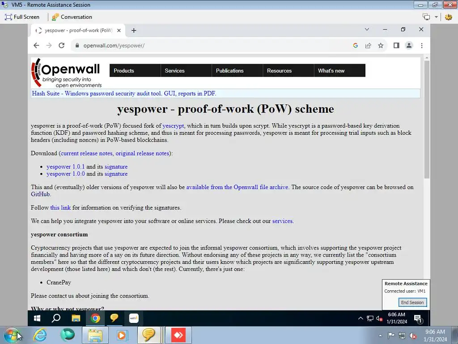Download yespower 1.0.0

click(66, 174)
